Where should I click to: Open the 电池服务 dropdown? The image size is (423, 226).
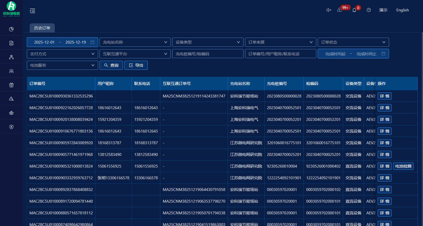click(62, 65)
